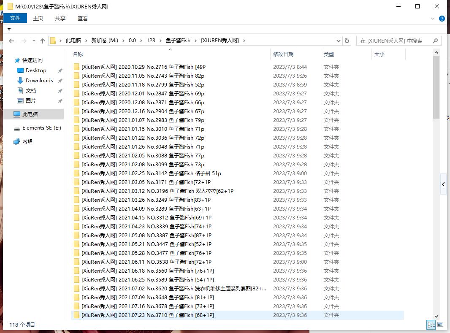
Task: Select folder icon of No.2983 鱼子酱Fish 79p
Action: [76, 120]
